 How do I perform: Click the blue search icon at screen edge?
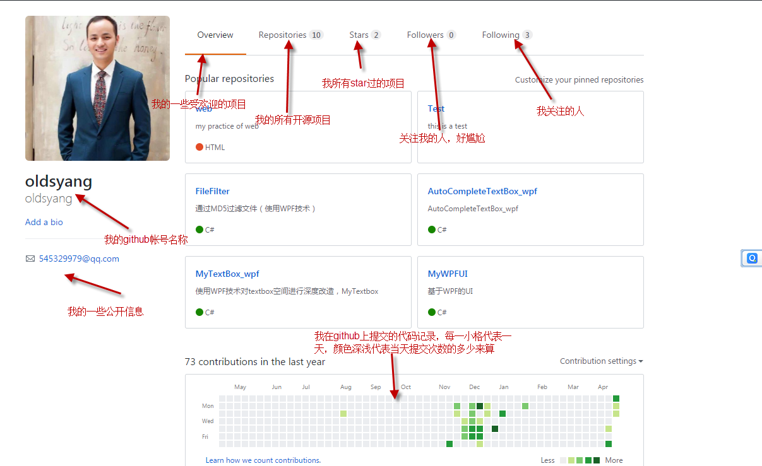[752, 258]
